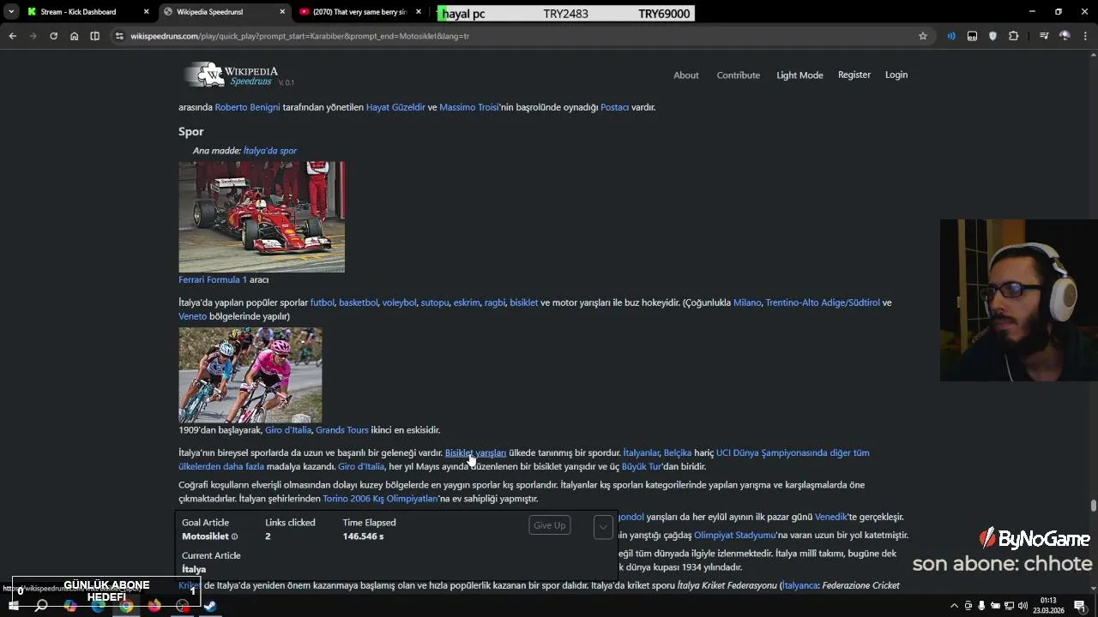
Task: Open the Belçika link
Action: (678, 452)
